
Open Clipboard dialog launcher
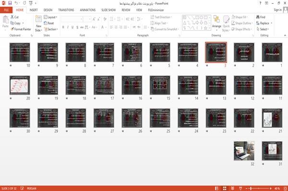coord(32,35)
